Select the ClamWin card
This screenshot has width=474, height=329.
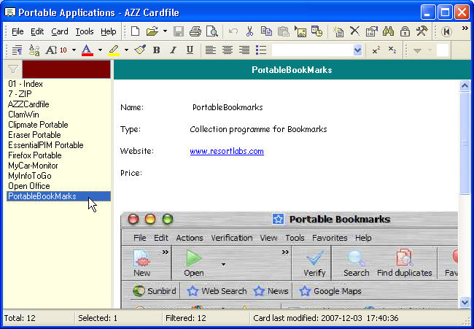(x=58, y=115)
